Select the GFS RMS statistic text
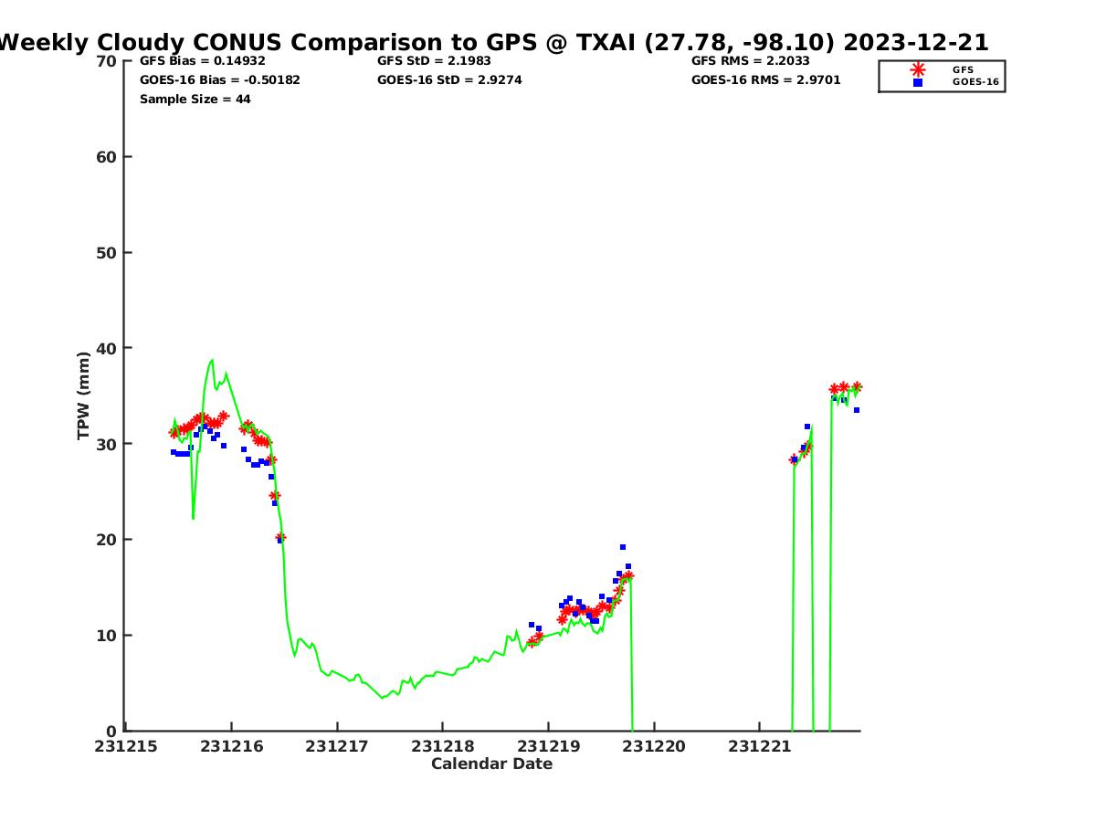 coord(750,61)
